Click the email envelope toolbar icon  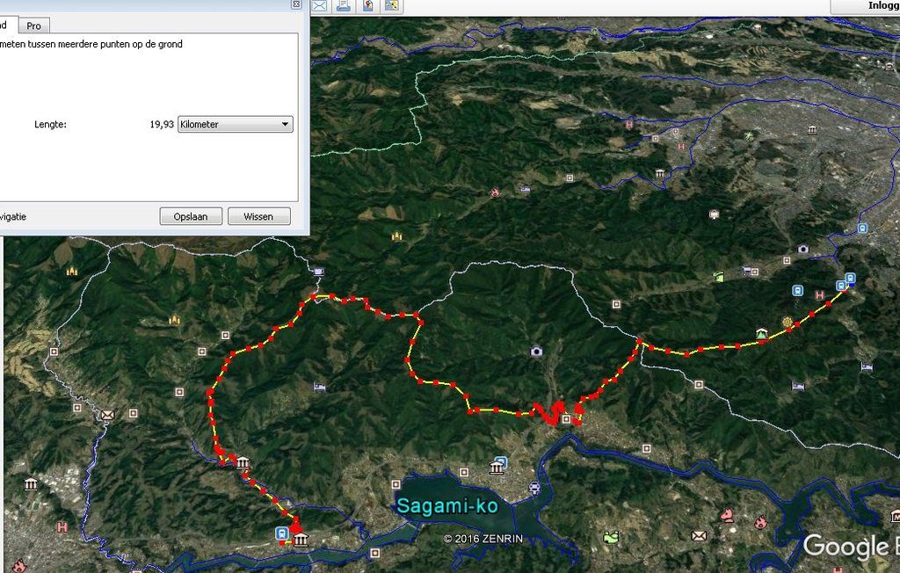coord(319,6)
